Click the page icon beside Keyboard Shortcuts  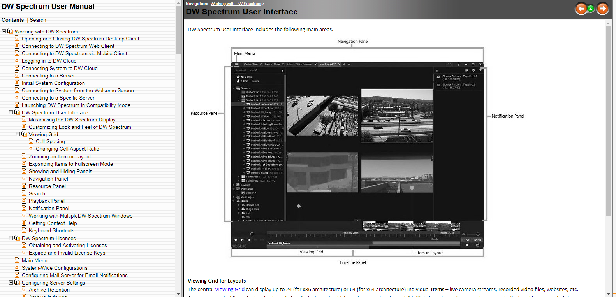tap(24, 230)
